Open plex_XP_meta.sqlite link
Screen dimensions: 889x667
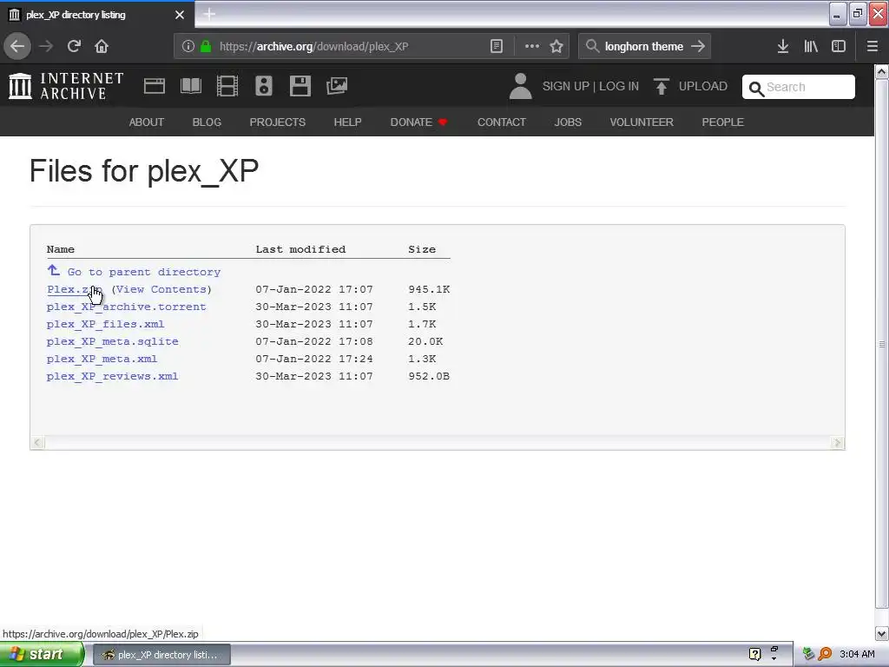coord(113,341)
